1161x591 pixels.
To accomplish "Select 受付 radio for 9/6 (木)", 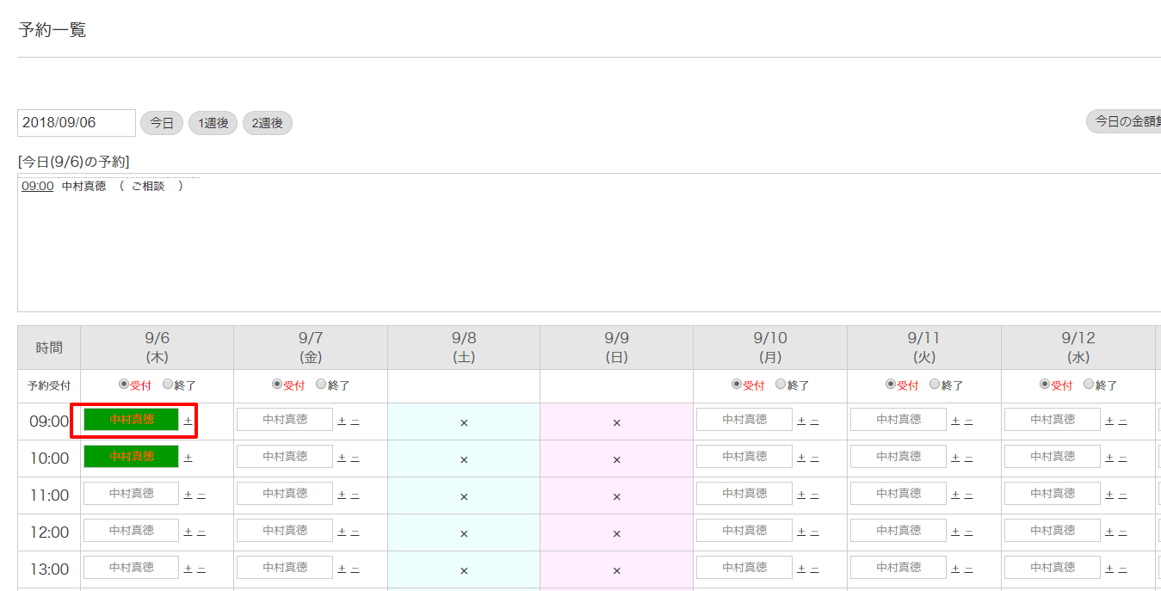I will tap(123, 385).
